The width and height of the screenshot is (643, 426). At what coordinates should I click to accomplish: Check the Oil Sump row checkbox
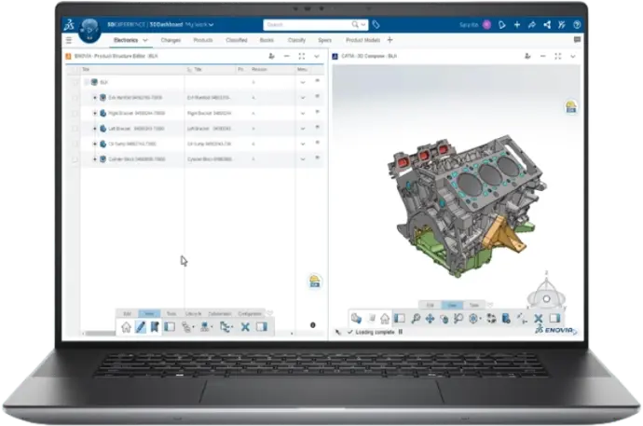pyautogui.click(x=75, y=144)
